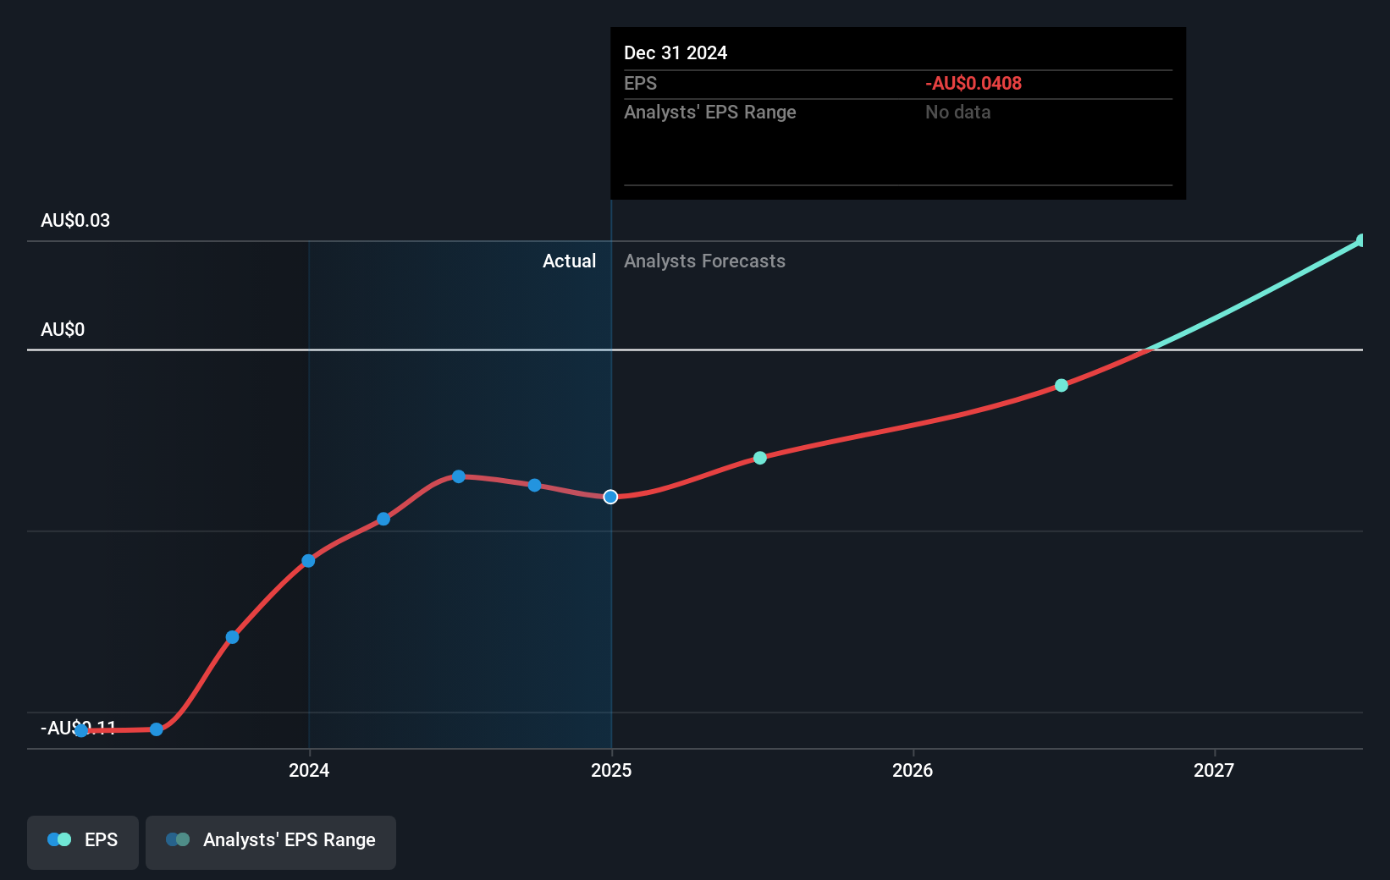Click the 2025 x-axis label

611,770
